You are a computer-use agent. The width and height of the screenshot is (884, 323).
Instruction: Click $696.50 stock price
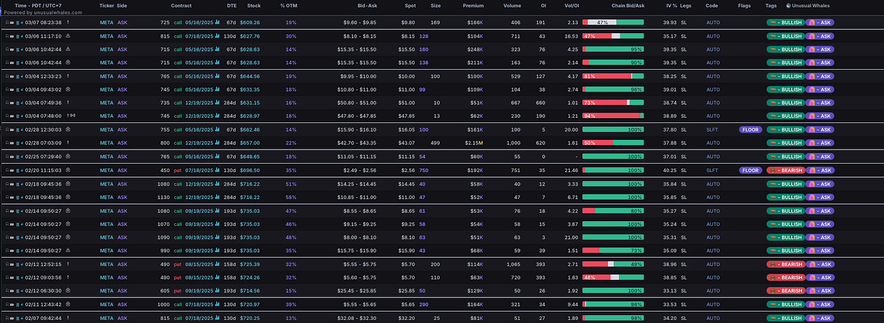[x=250, y=170]
